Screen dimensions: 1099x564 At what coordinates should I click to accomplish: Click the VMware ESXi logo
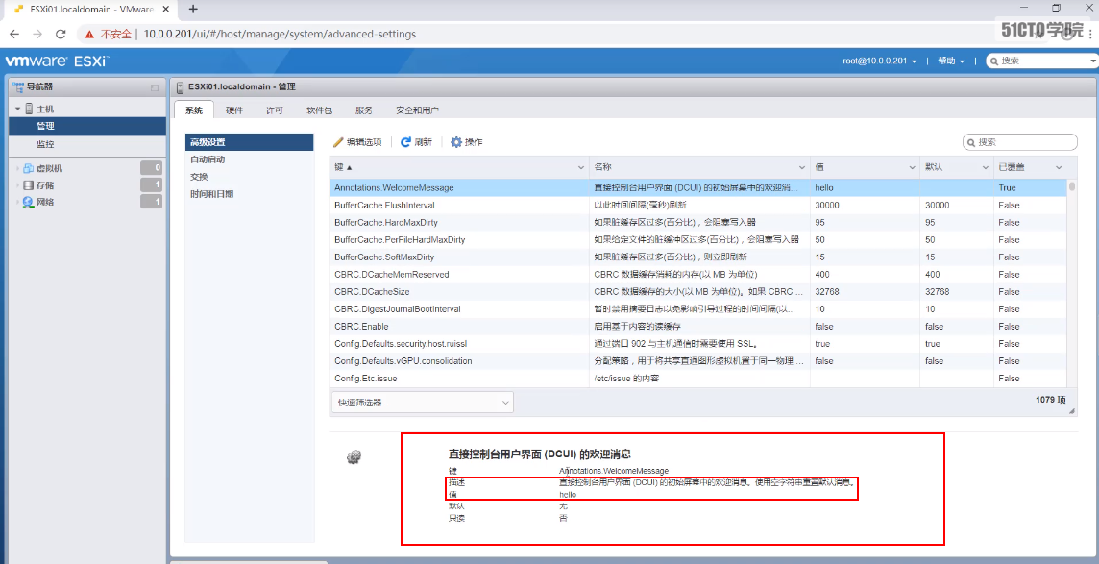(58, 61)
